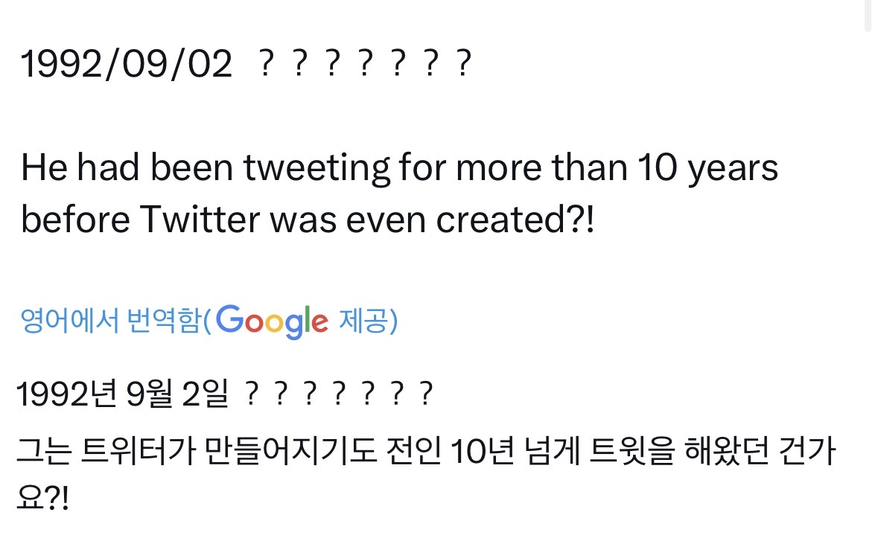Click the vertical scrollbar at top right
The width and height of the screenshot is (878, 544).
tap(867, 15)
